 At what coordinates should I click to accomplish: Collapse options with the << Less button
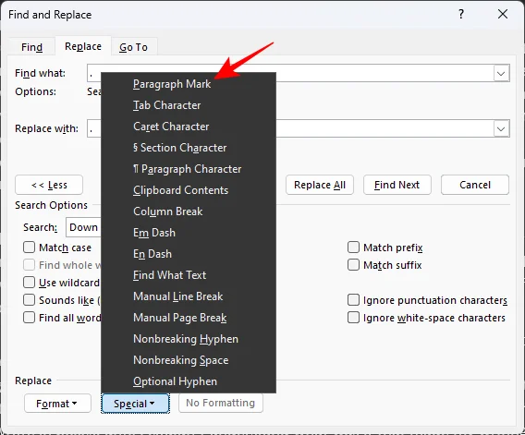point(49,185)
